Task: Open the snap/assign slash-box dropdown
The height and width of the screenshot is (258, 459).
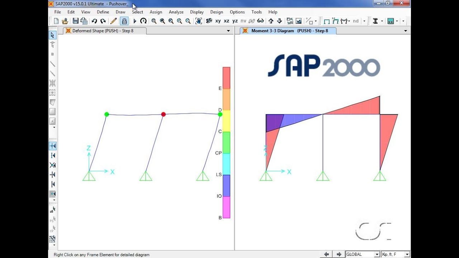Action: click(316, 21)
